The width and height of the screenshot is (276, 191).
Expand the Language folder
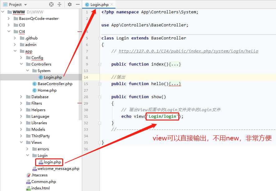(x=21, y=116)
